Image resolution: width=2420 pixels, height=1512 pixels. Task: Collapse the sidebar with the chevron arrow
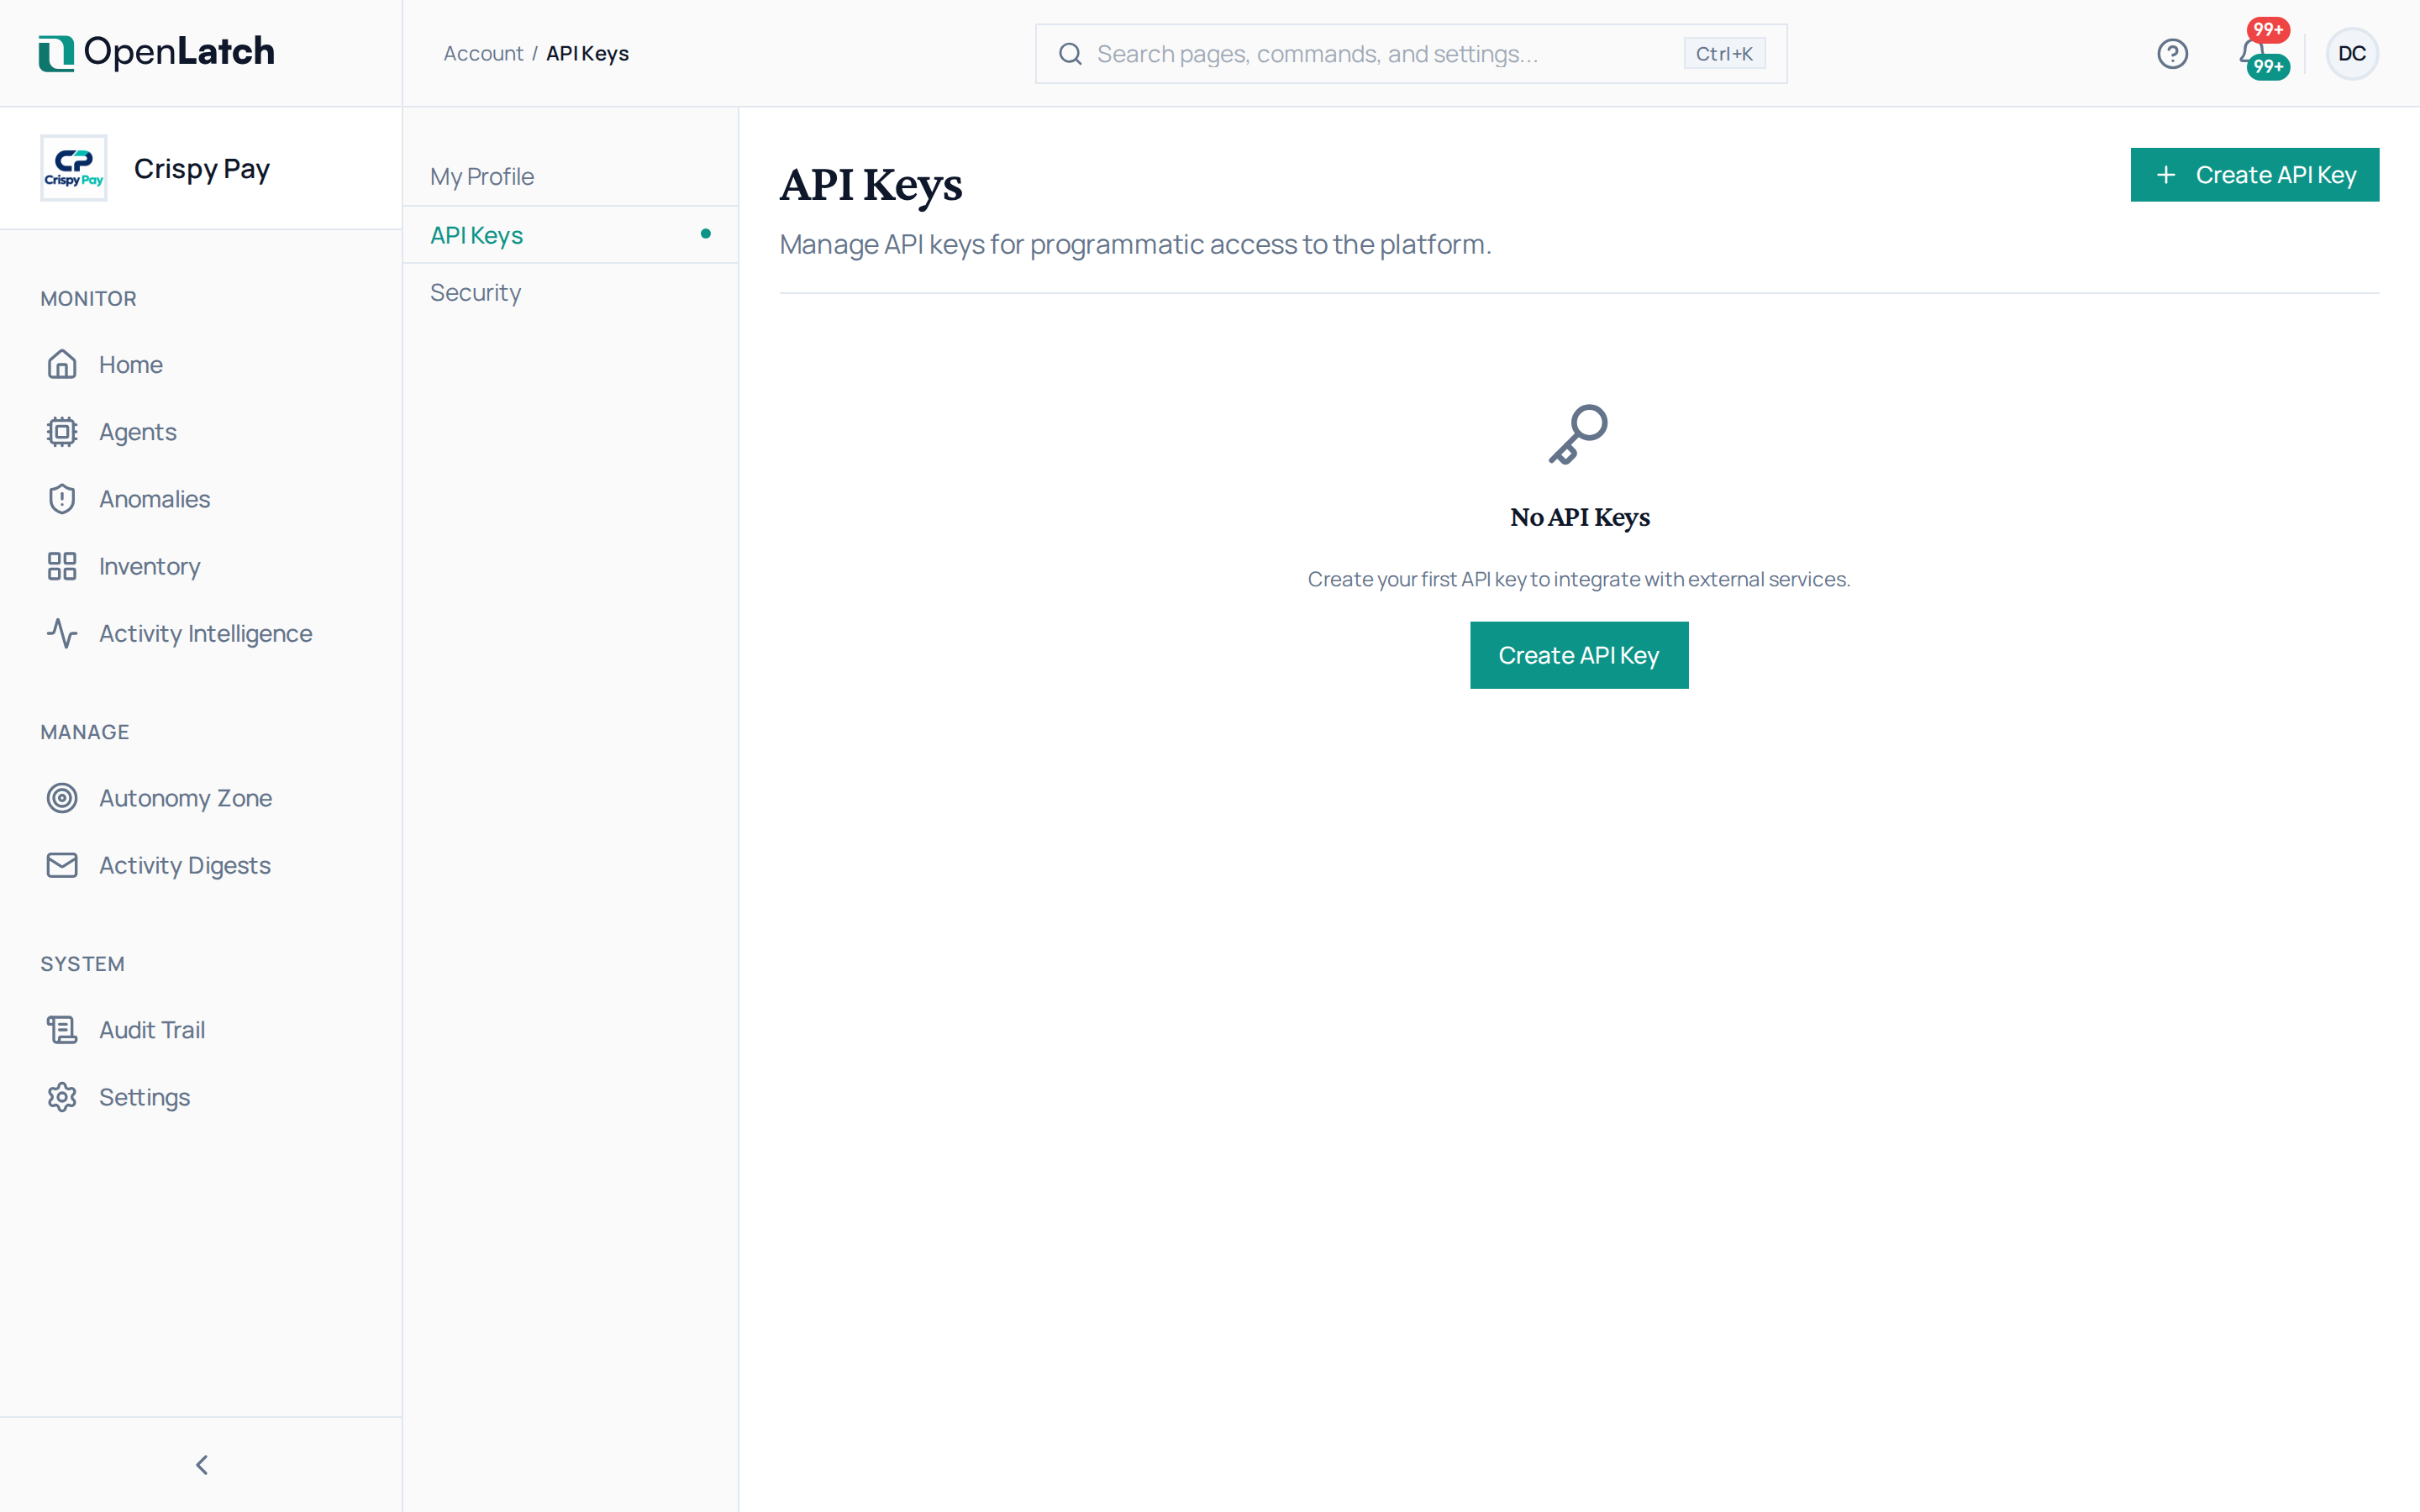pos(202,1464)
